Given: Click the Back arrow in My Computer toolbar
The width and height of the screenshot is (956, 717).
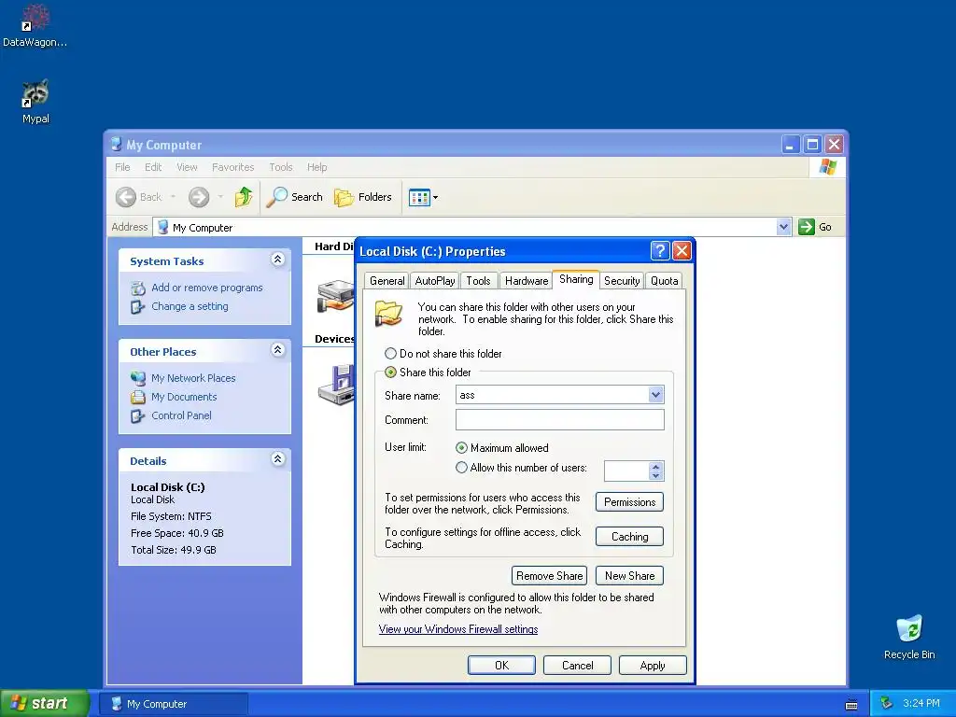Looking at the screenshot, I should 126,197.
